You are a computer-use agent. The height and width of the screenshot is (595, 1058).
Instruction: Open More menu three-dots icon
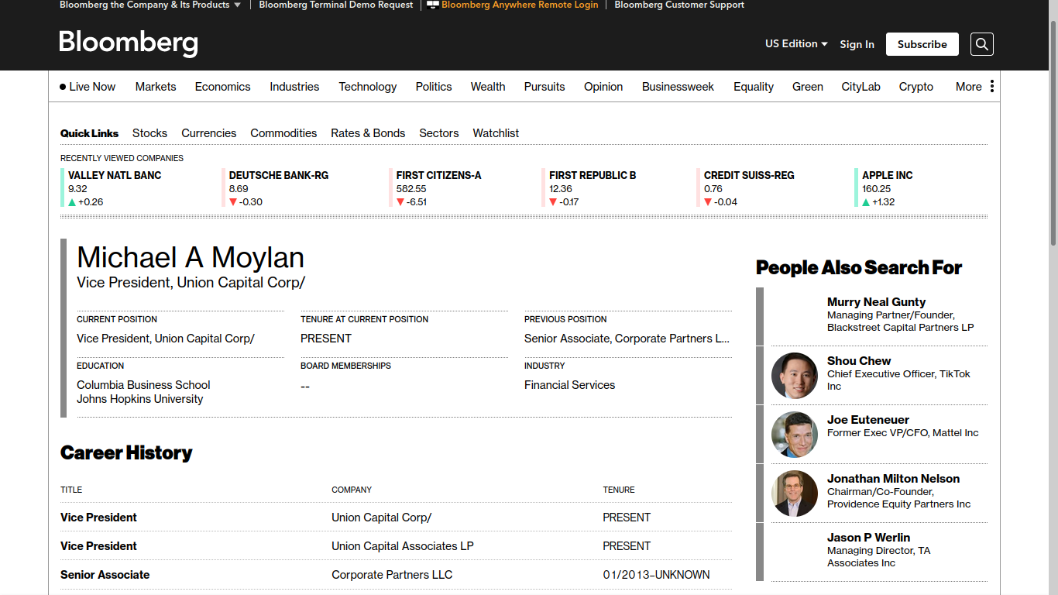click(991, 86)
